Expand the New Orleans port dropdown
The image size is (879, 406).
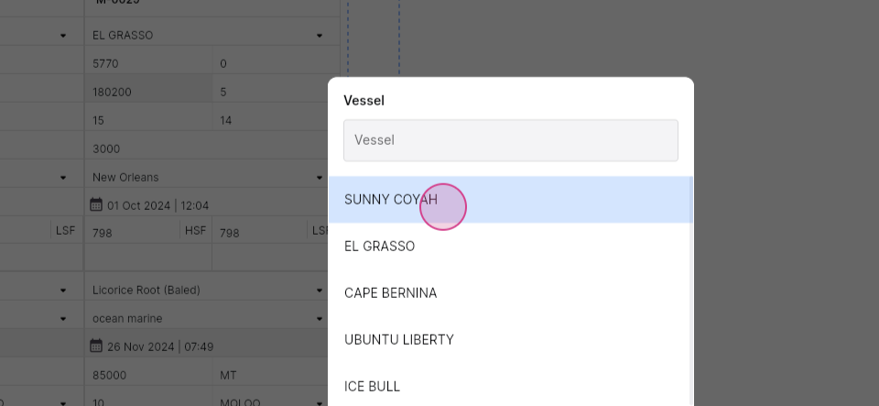[320, 178]
